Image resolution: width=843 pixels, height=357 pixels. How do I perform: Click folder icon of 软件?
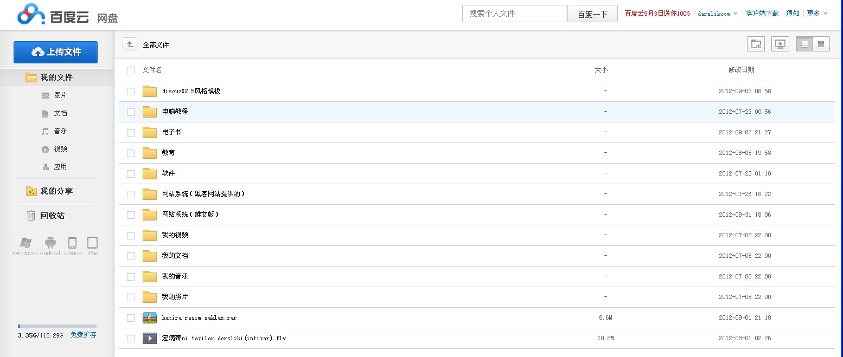150,173
